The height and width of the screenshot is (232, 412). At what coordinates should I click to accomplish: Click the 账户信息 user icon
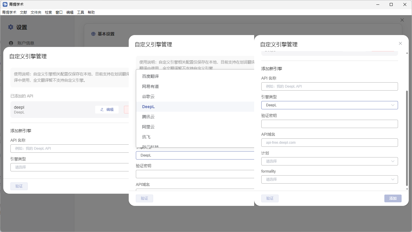[x=11, y=43]
